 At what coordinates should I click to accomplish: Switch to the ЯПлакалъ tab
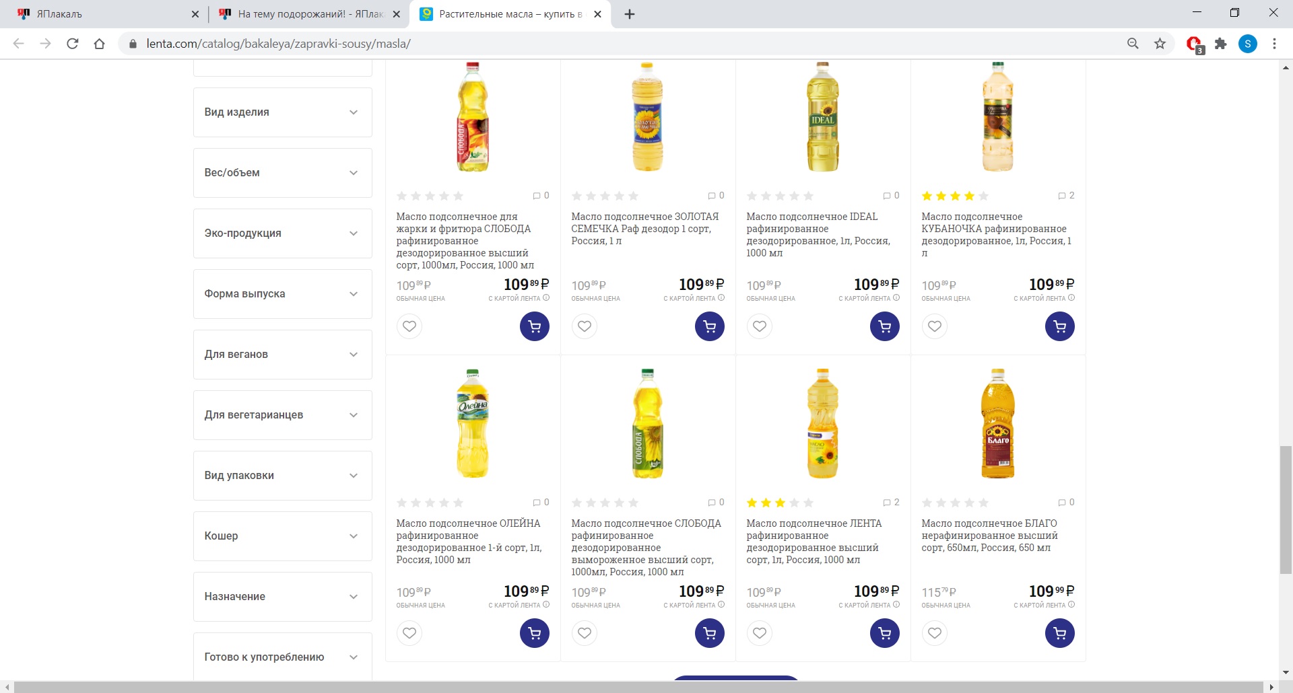coord(106,14)
